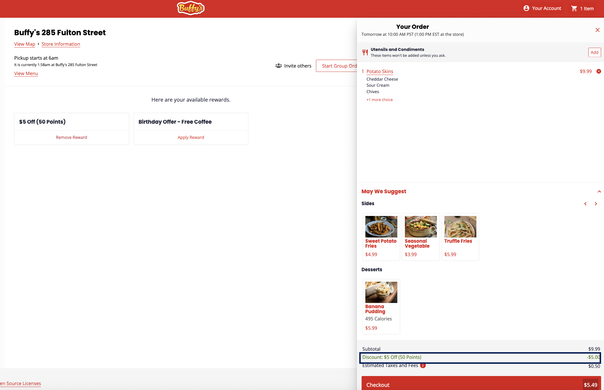Add utensils and condiments
604x390 pixels.
pyautogui.click(x=594, y=52)
